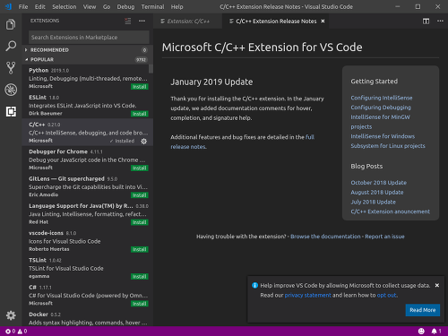Open the Source Control view icon

coord(11,68)
